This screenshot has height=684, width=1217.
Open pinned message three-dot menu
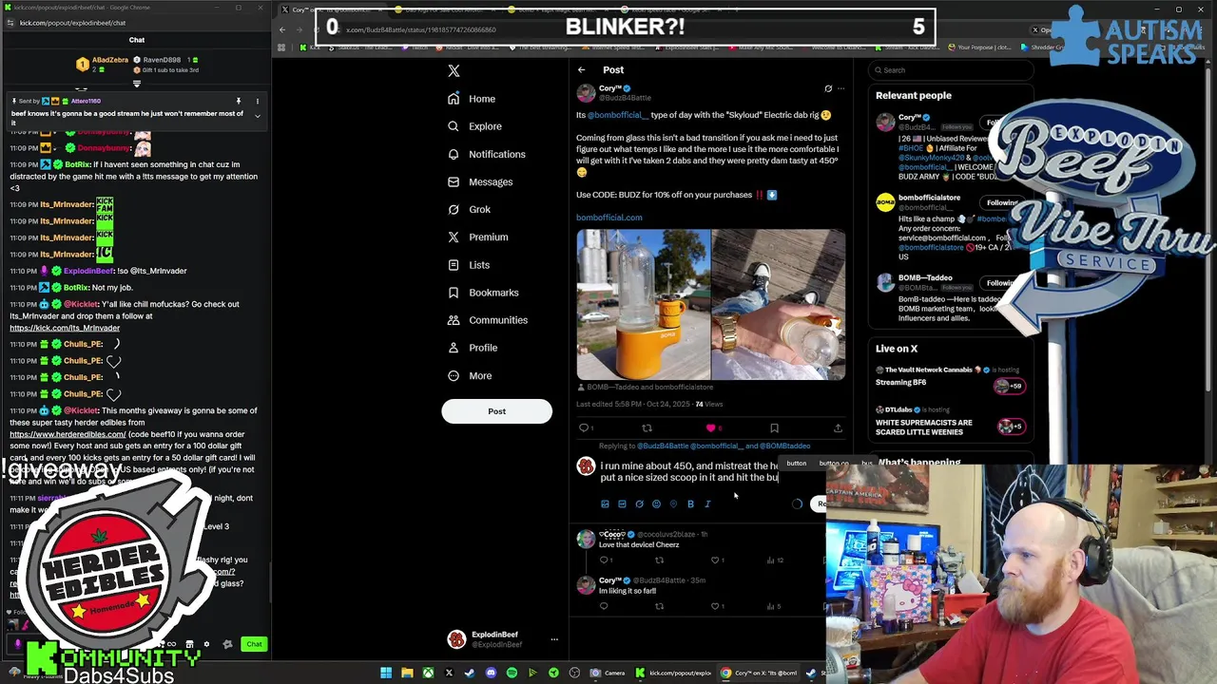point(256,101)
